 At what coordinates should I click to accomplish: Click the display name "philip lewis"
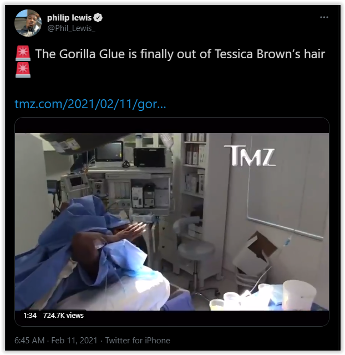(x=69, y=18)
